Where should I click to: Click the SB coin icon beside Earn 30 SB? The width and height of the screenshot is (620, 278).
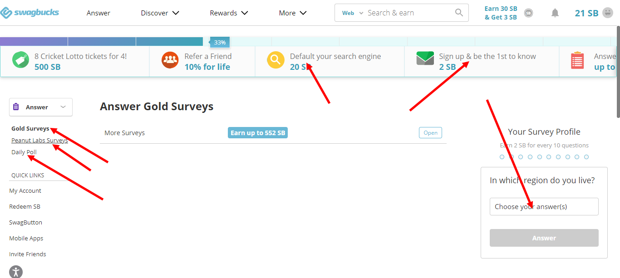point(528,13)
